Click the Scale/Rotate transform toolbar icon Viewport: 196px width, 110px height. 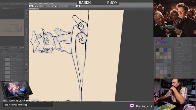coord(58,6)
